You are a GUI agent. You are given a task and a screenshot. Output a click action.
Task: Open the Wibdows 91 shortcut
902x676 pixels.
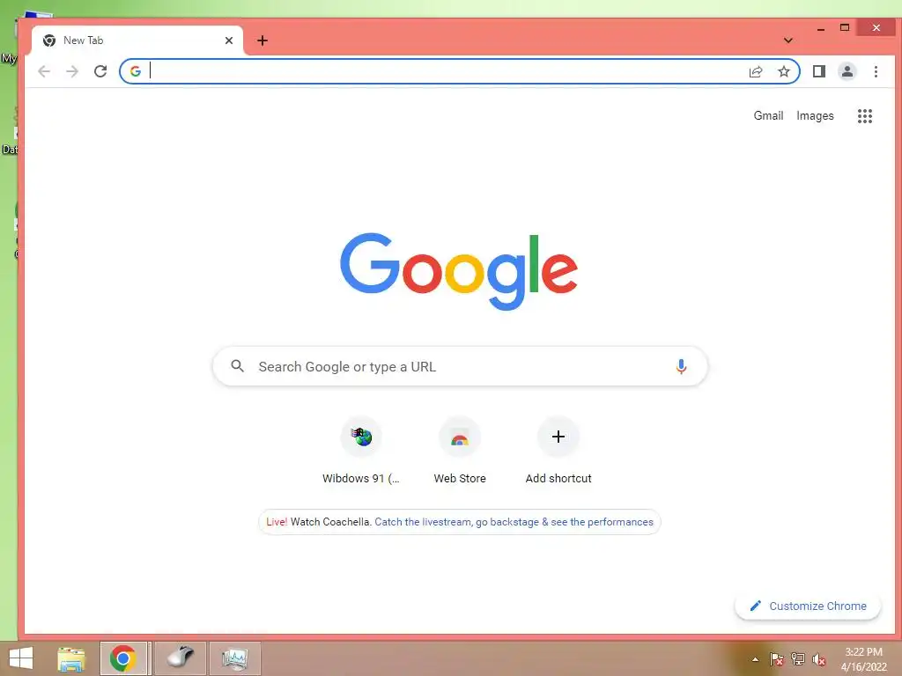click(361, 452)
